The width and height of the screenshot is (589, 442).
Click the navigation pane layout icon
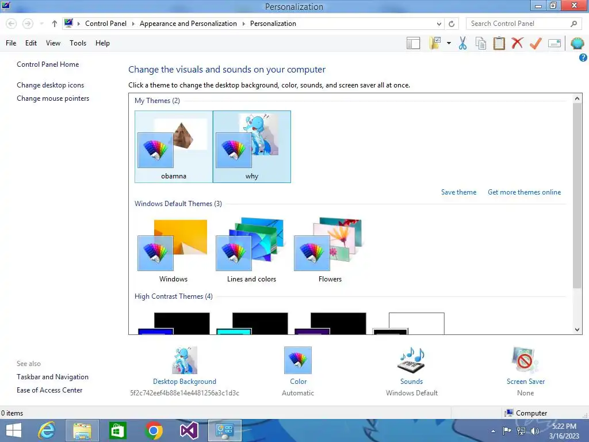pyautogui.click(x=413, y=43)
